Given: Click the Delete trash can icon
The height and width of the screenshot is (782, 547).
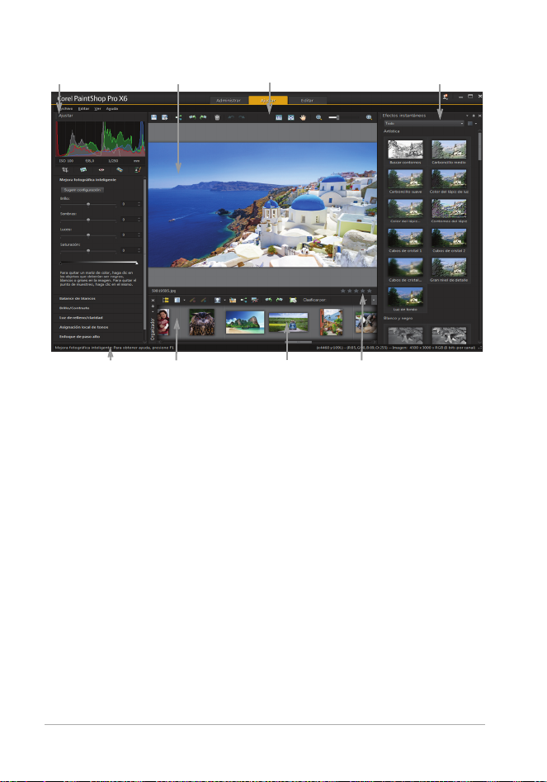Looking at the screenshot, I should (x=217, y=118).
